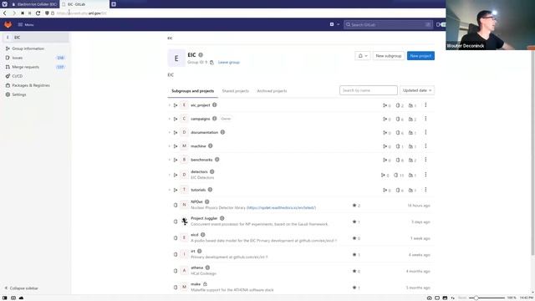535x301 pixels.
Task: Select the EIC group header in sidebar
Action: click(x=36, y=37)
